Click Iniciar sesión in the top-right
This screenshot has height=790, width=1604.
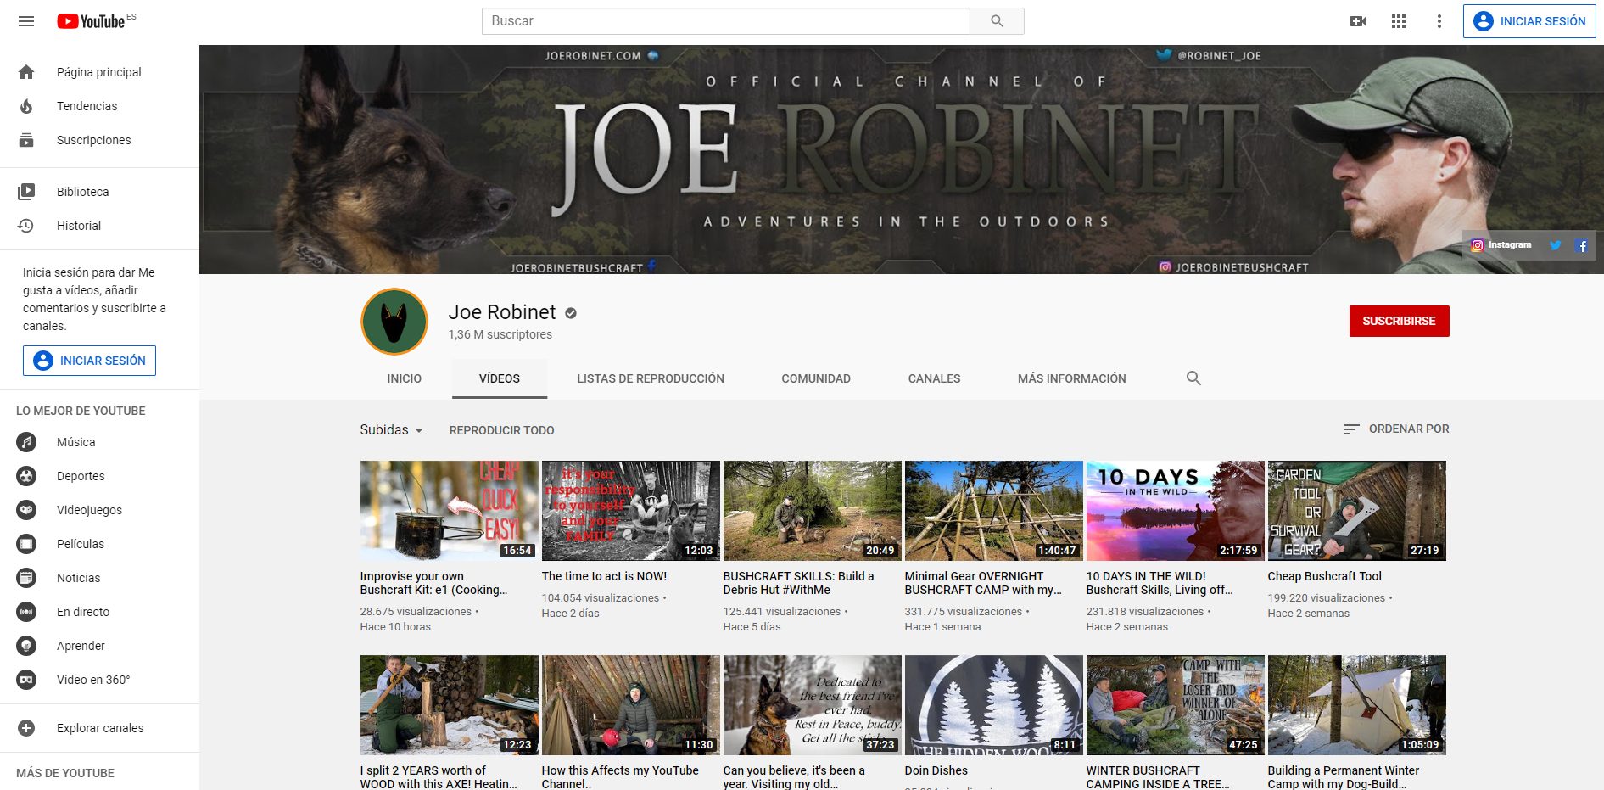pos(1529,21)
